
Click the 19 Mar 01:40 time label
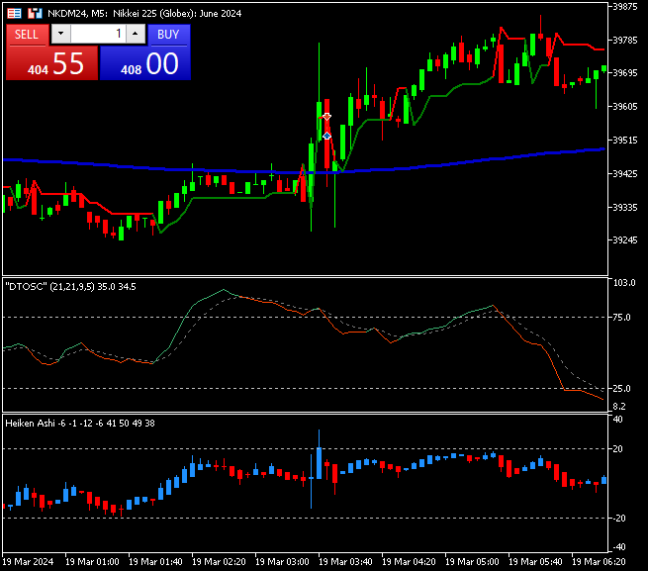[155, 562]
